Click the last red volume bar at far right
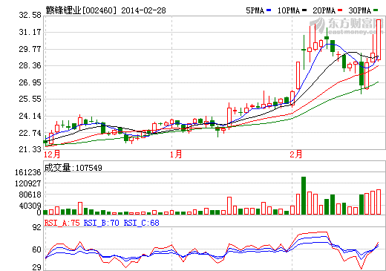 click(379, 202)
